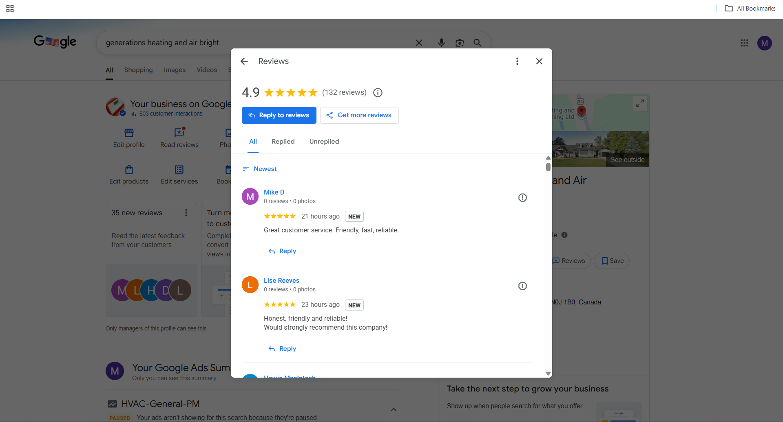Screen dimensions: 783x422
Task: Save the business with Save button
Action: (612, 261)
